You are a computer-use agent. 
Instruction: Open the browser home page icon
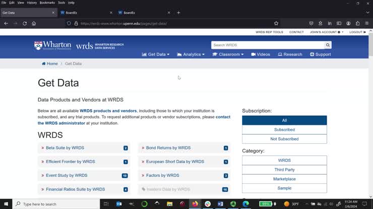[34, 24]
